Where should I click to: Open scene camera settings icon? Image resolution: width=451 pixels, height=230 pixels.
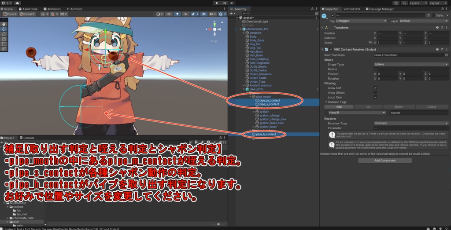213,14
